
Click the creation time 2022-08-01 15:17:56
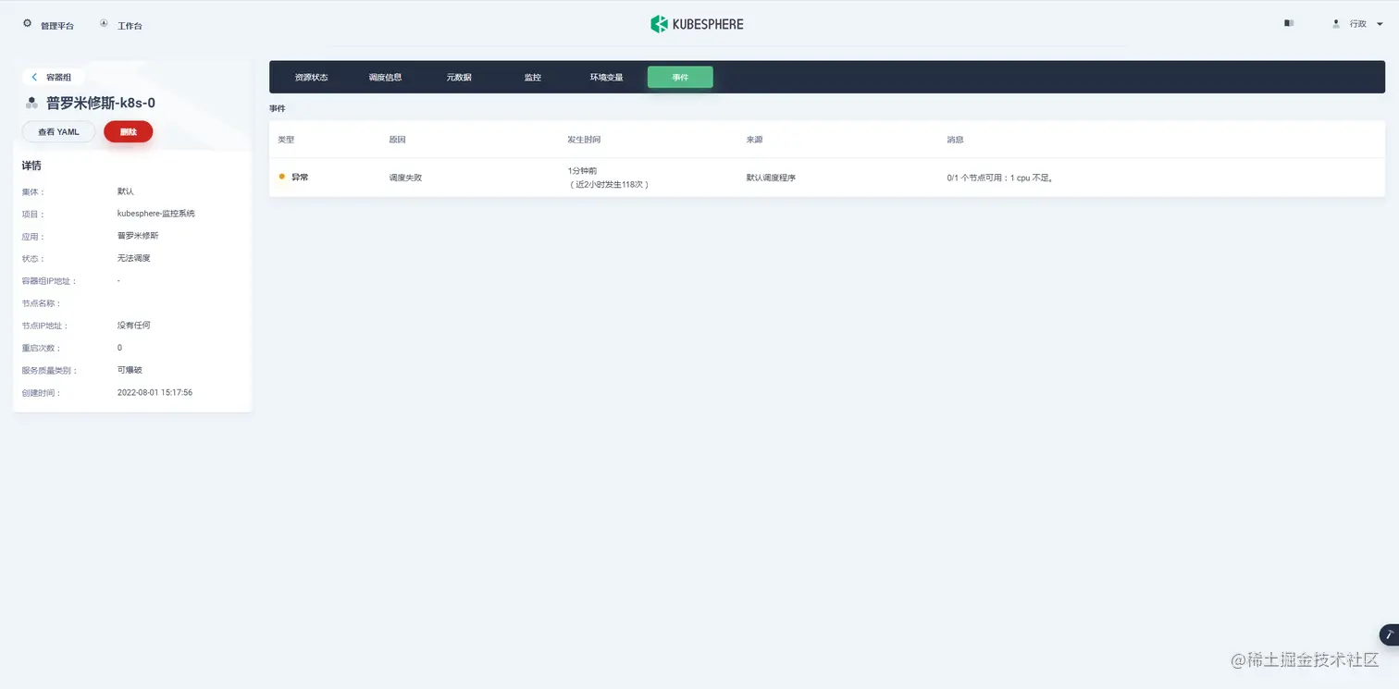pos(155,393)
